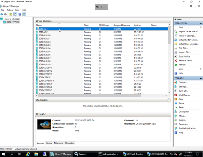Click the virtual machine list scroll-up arrow
This screenshot has width=203, height=157.
(169, 25)
